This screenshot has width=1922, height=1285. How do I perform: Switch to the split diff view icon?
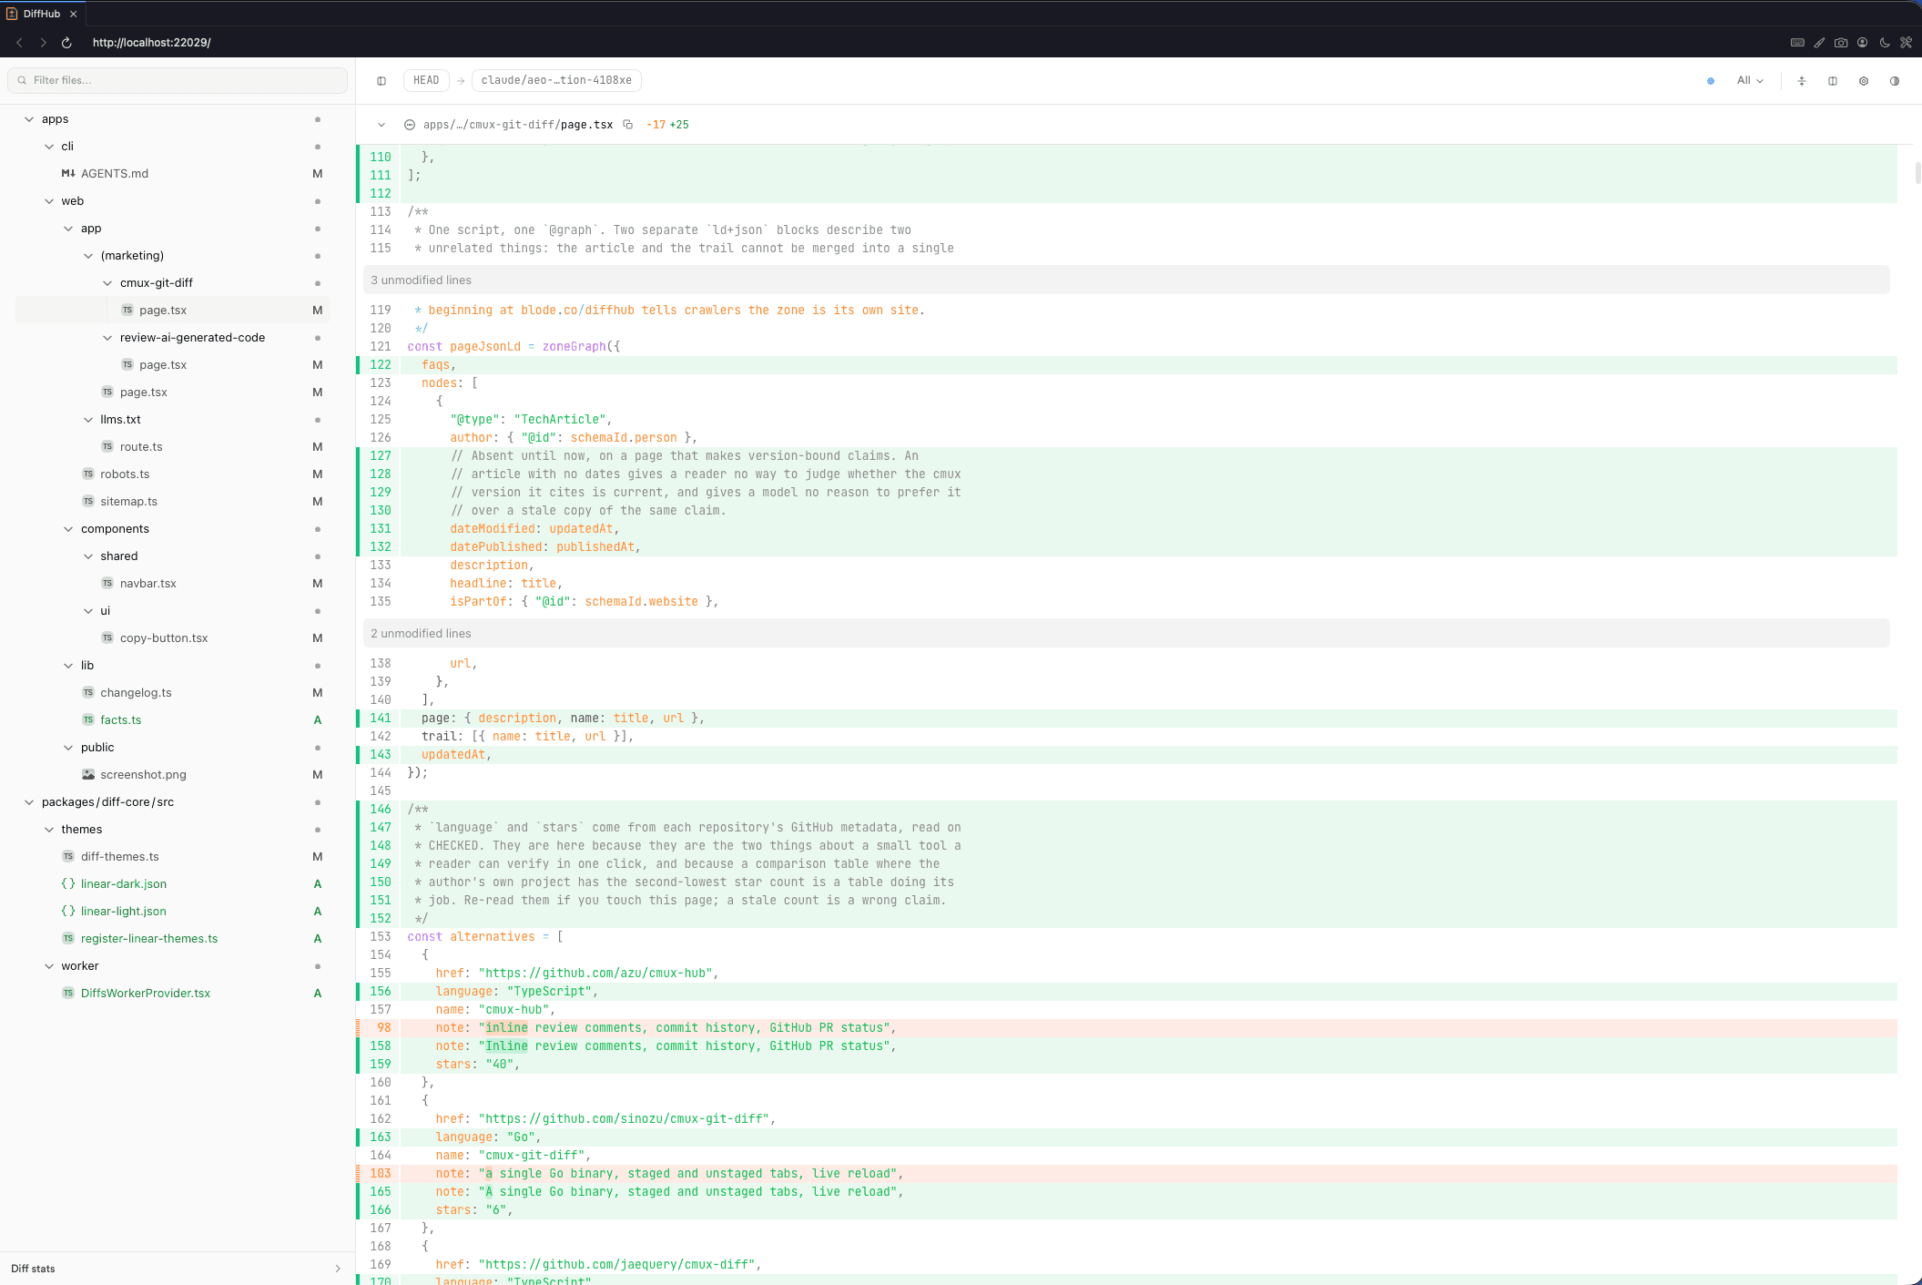[x=1833, y=81]
